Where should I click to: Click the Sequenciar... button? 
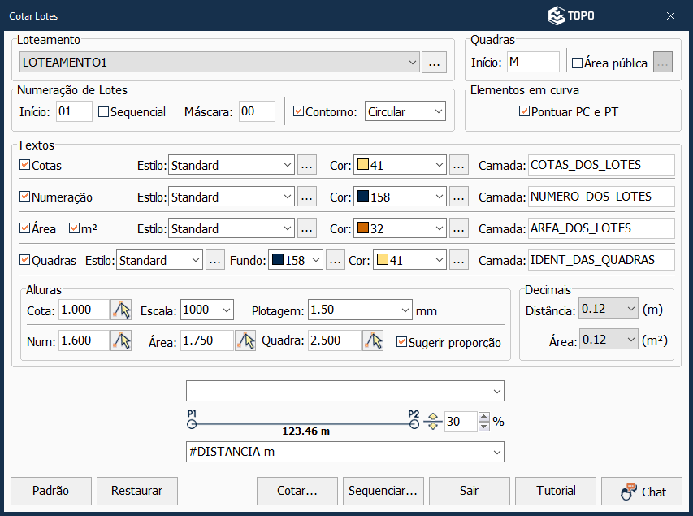pos(382,491)
